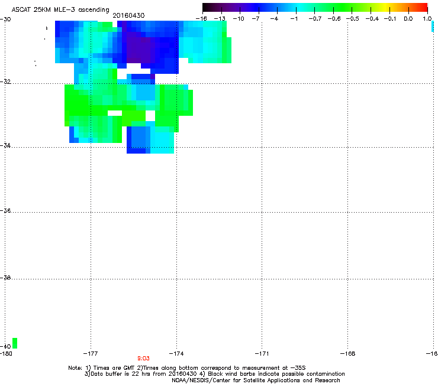Image resolution: width=438 pixels, height=384 pixels.
Task: Click the color scale label "-0.4"
Action: pyautogui.click(x=372, y=19)
